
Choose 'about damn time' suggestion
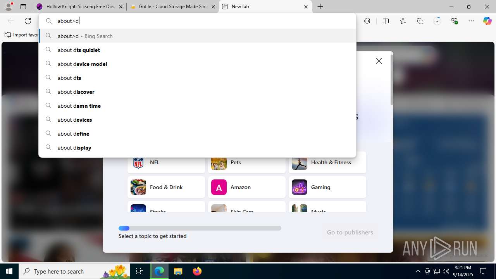tap(198, 106)
